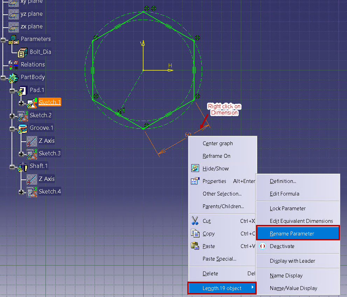This screenshot has width=347, height=297.
Task: Select the Groove.1 feature icon
Action: coord(22,128)
